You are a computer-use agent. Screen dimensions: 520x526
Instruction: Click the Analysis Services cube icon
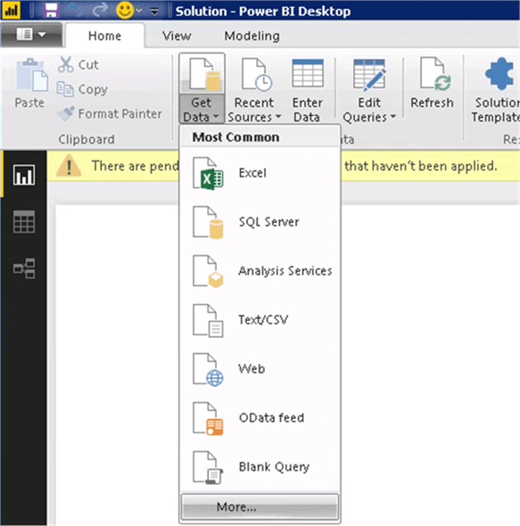pos(208,272)
